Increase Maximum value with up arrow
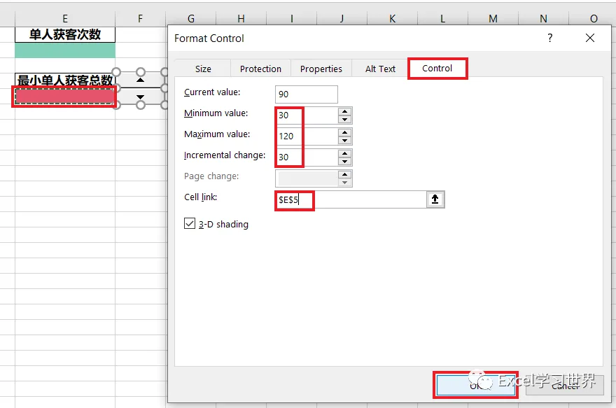 pos(344,132)
